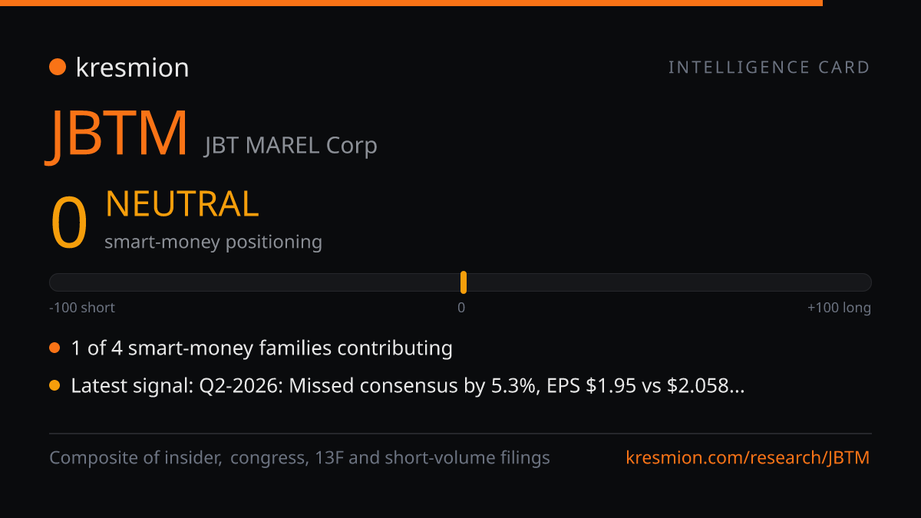Click the JBT MAREL Corp company name
The width and height of the screenshot is (921, 518).
pyautogui.click(x=290, y=145)
